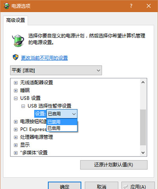Collapse USB 选择性暂停设置 node
This screenshot has width=158, height=189.
[23, 106]
